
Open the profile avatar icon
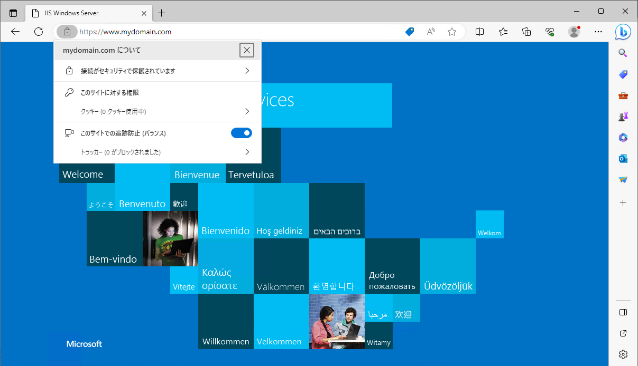coord(574,32)
